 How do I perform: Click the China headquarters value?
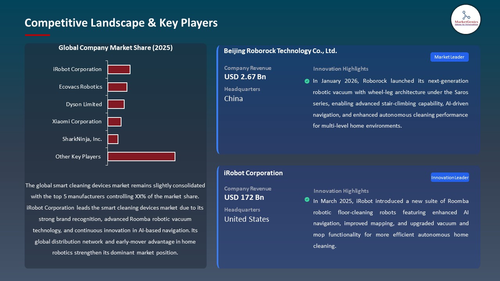[234, 99]
